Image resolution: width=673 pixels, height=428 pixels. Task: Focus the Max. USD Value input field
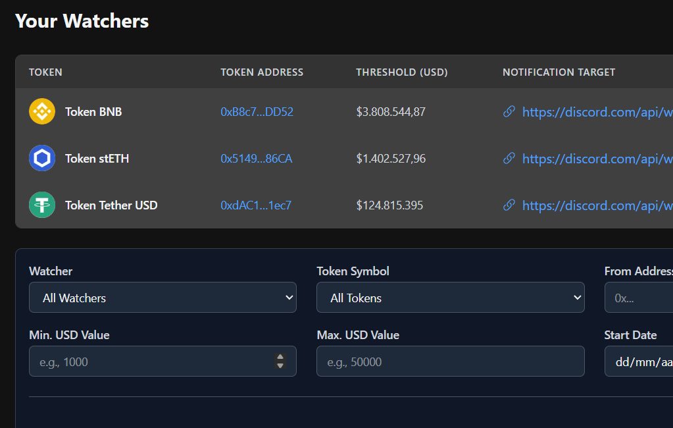[x=450, y=361]
